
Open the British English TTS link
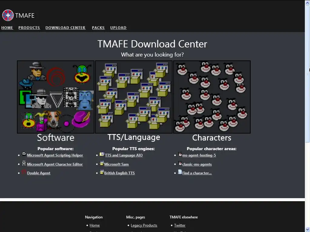pyautogui.click(x=119, y=173)
